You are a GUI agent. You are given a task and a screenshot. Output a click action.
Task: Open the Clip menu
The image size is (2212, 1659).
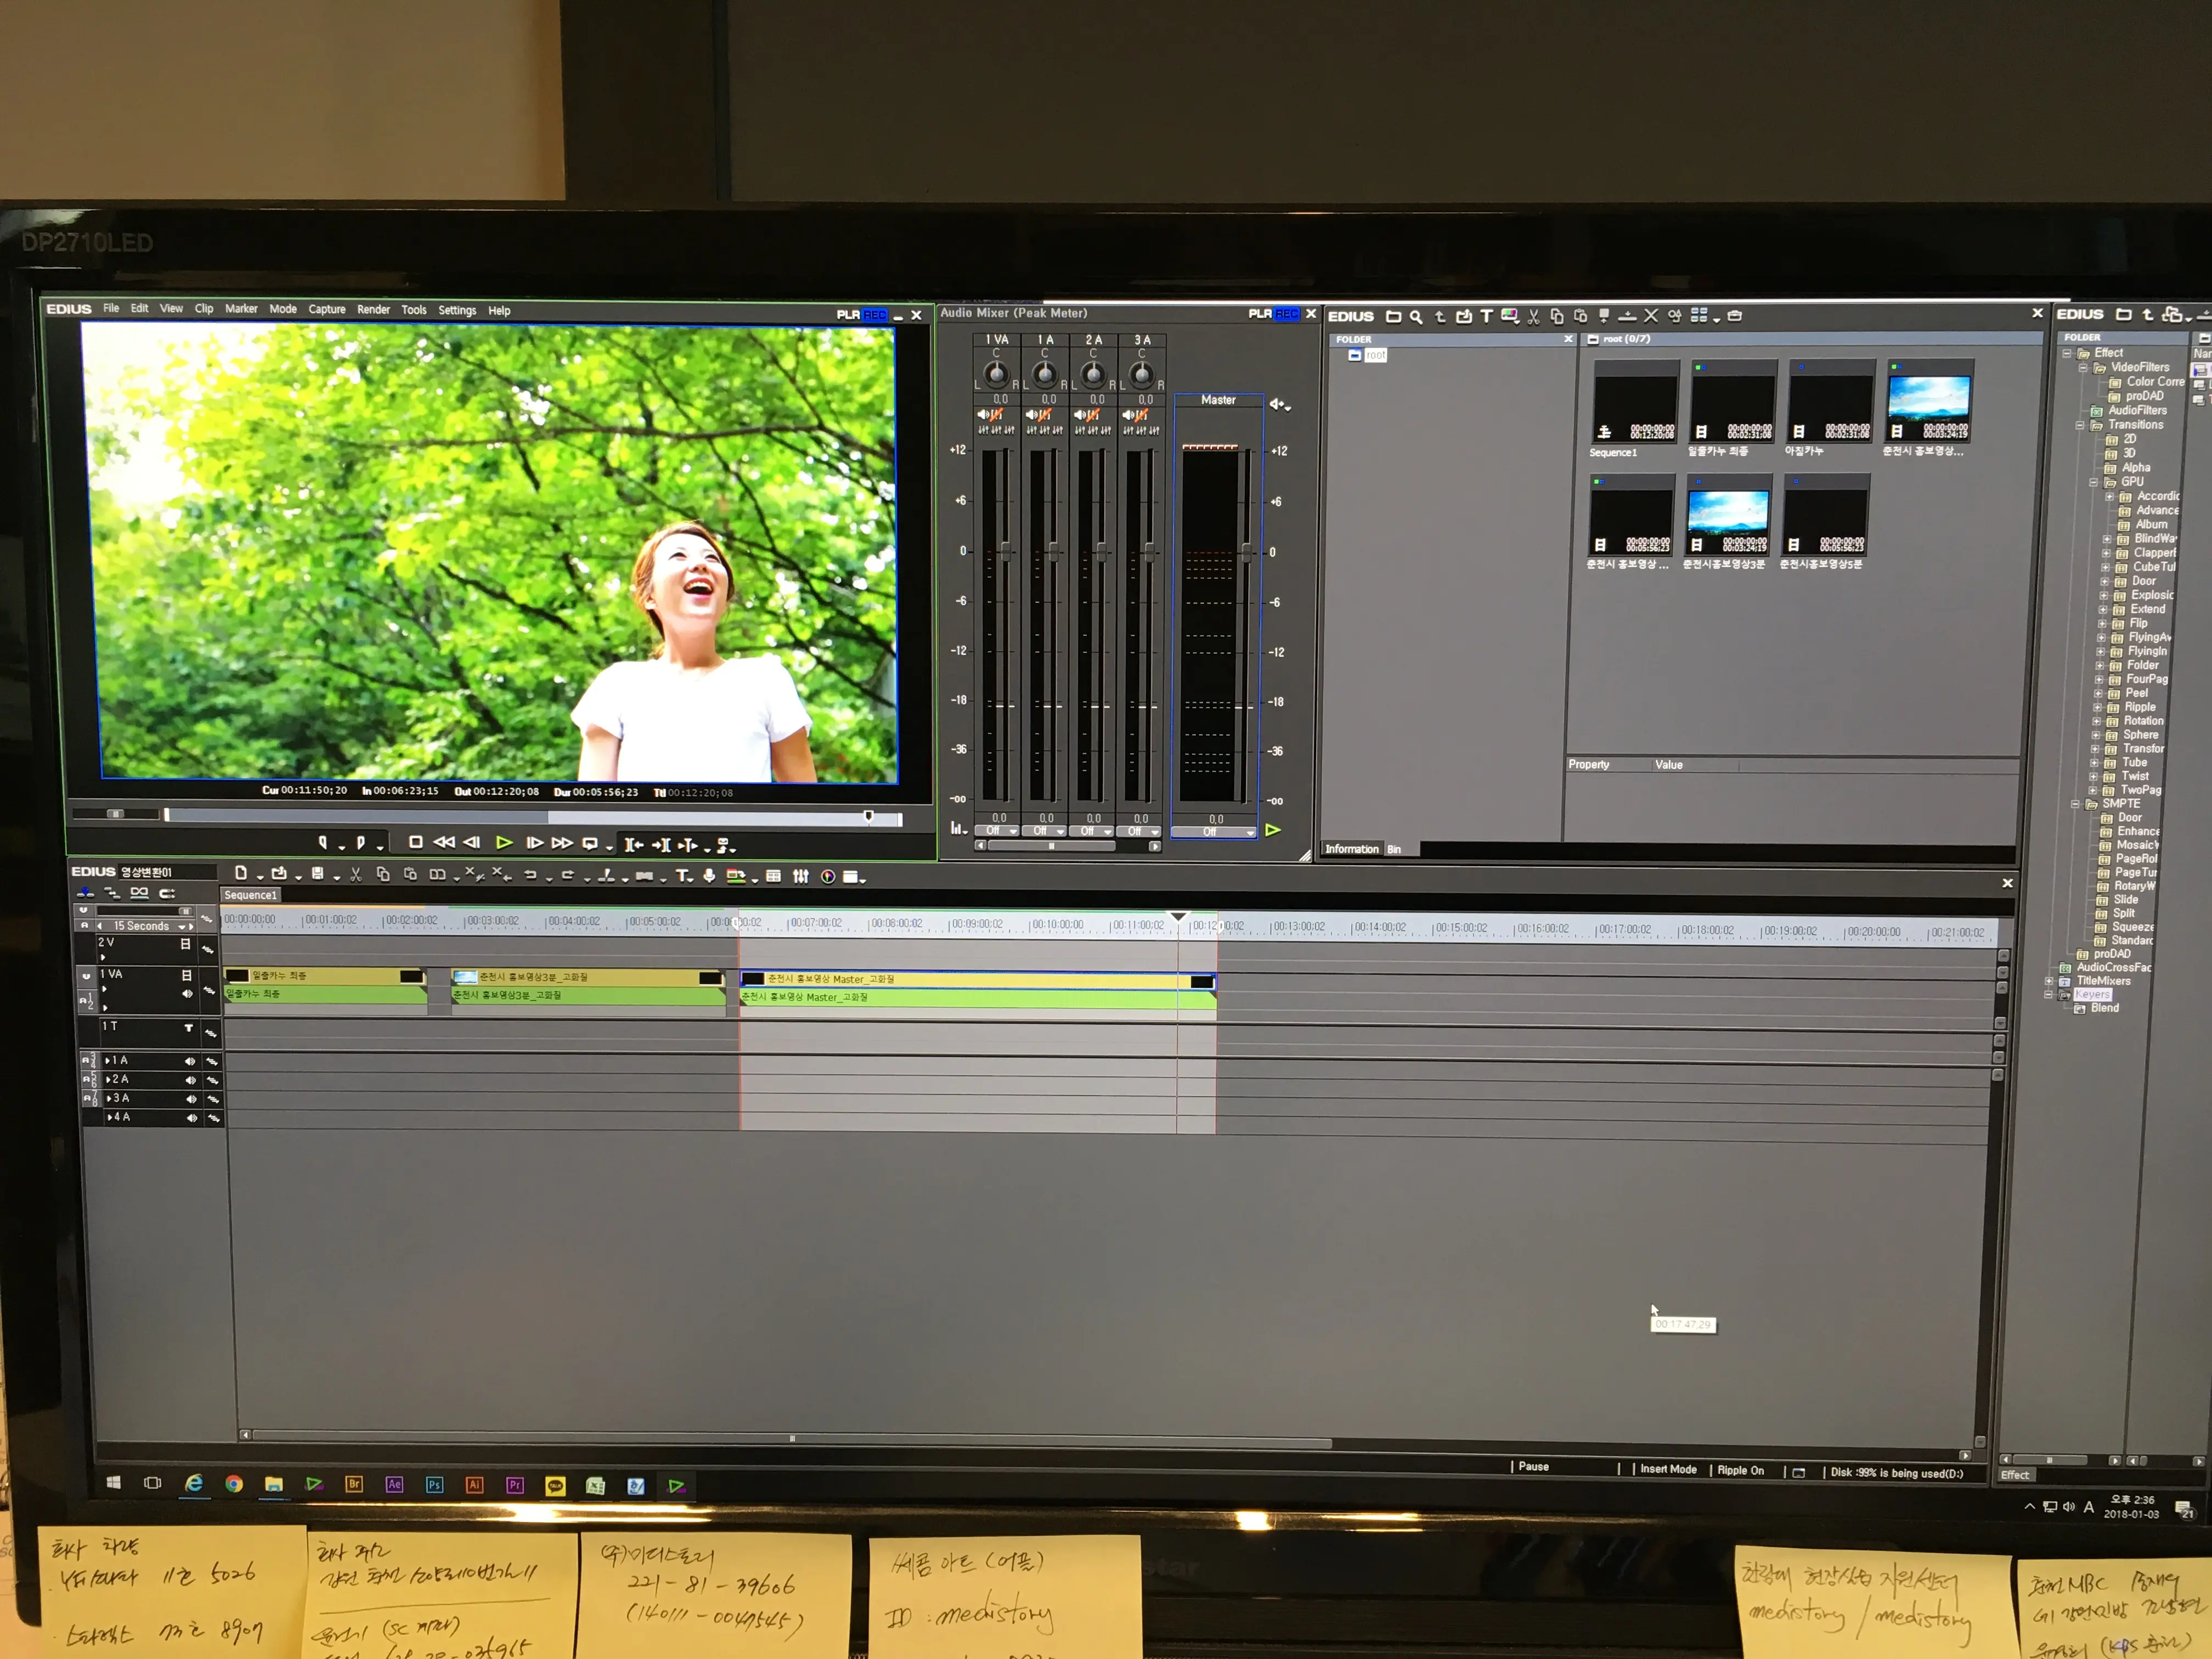[204, 309]
